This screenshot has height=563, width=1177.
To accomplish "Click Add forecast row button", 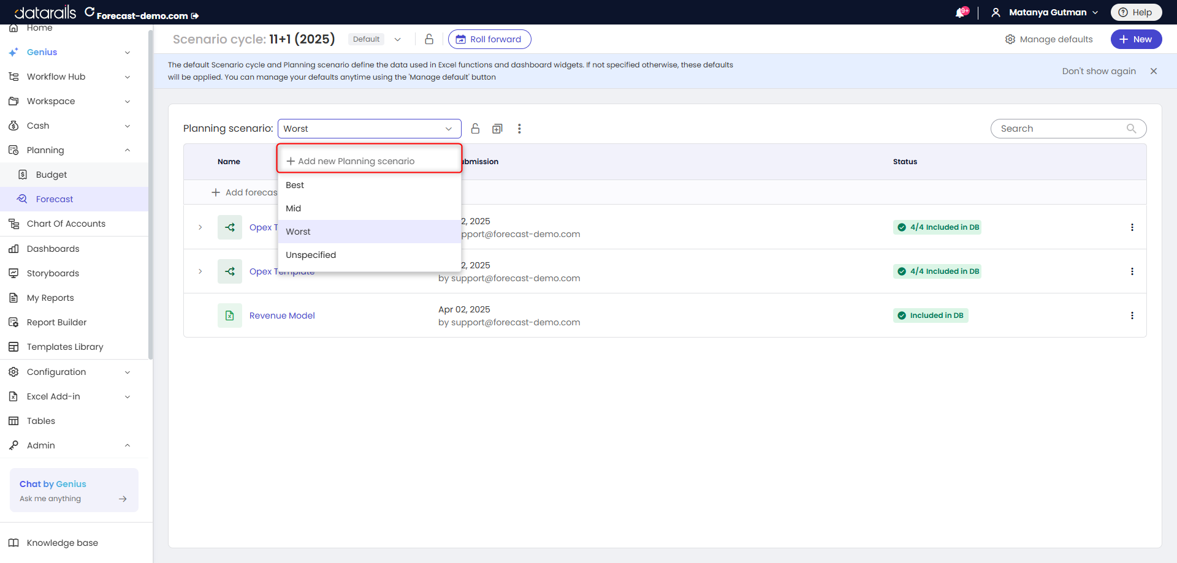I will pos(244,192).
